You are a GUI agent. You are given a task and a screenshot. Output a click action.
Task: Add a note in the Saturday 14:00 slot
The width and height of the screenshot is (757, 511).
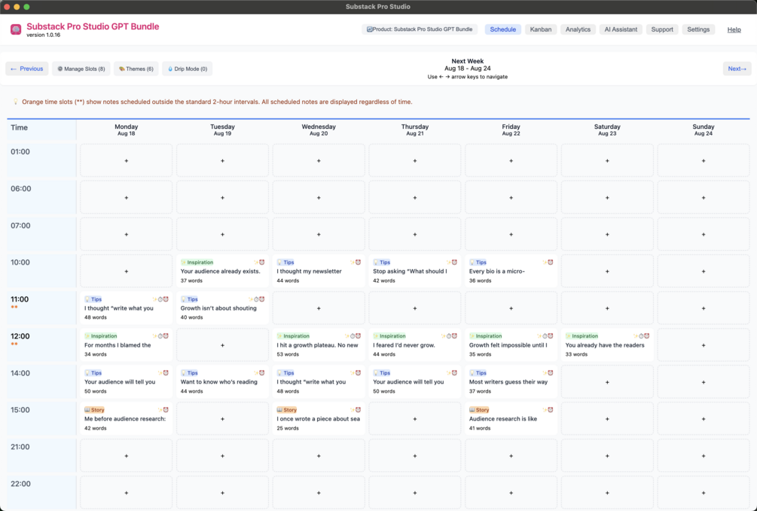(x=607, y=382)
